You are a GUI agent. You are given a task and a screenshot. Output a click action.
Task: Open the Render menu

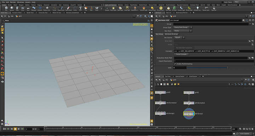click(x=13, y=2)
